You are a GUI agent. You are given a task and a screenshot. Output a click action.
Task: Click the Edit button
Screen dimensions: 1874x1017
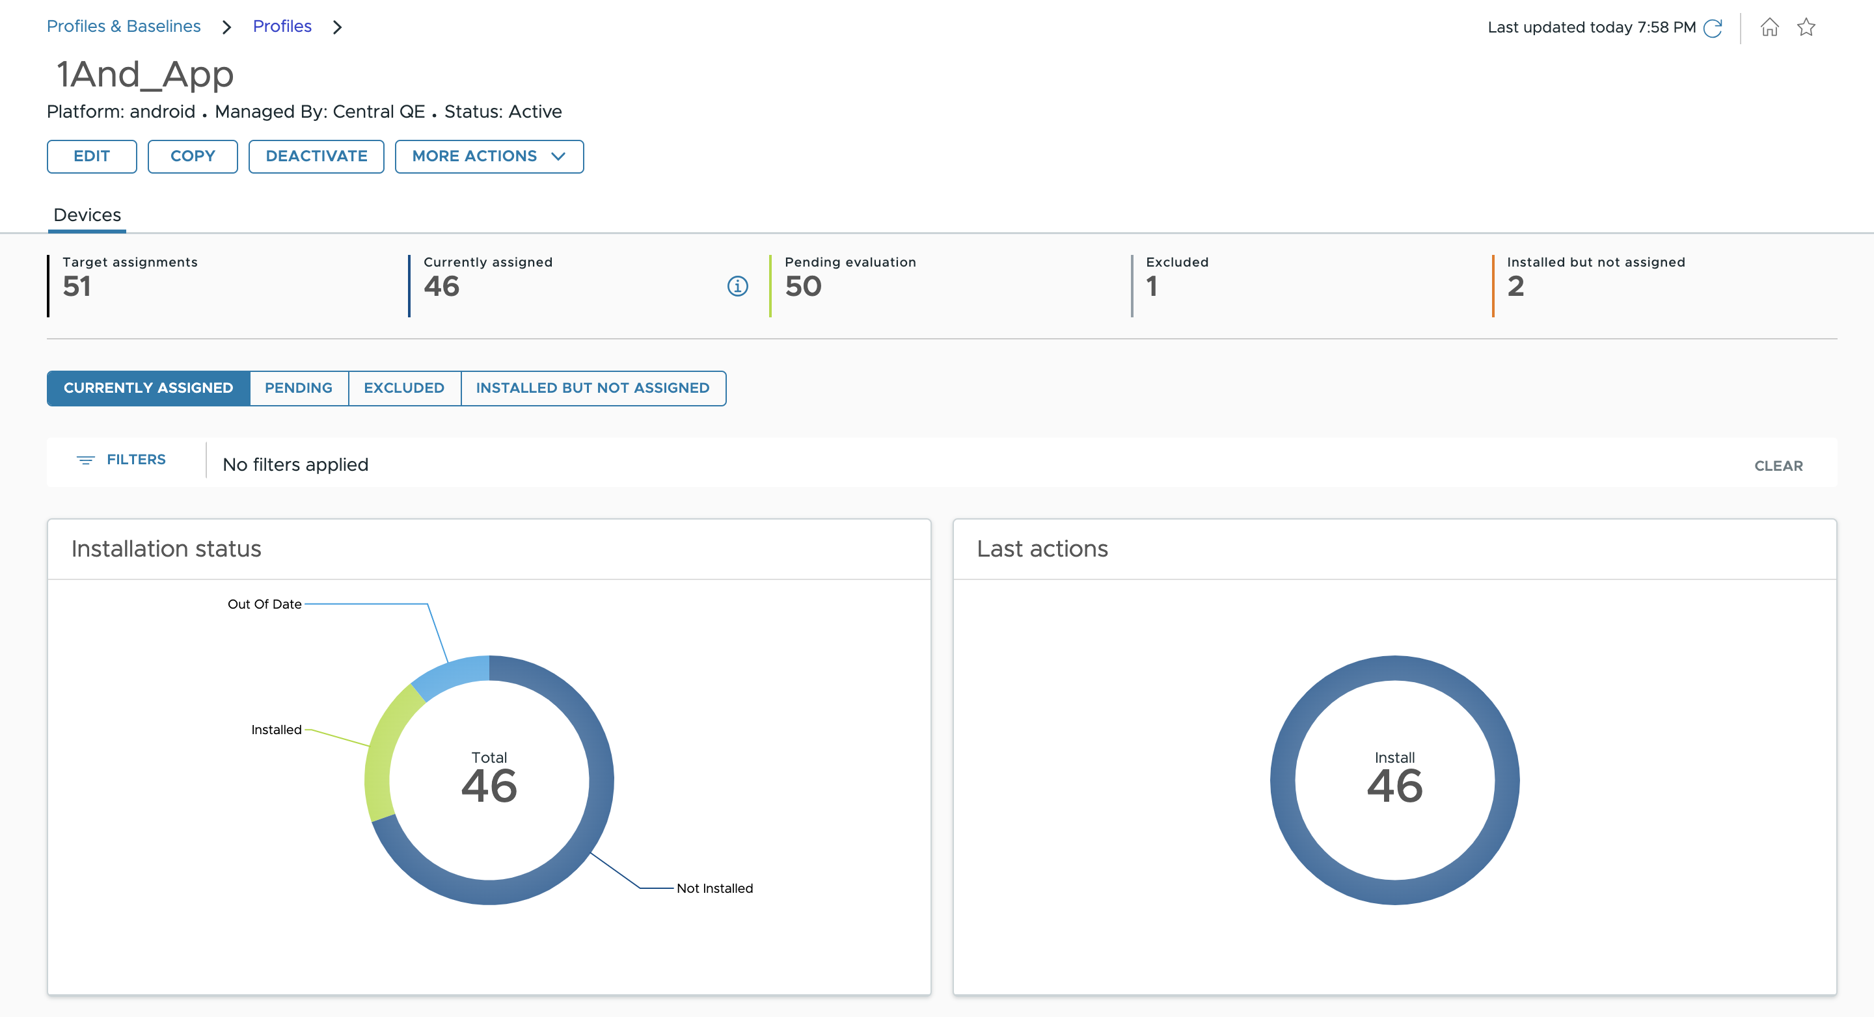92,156
